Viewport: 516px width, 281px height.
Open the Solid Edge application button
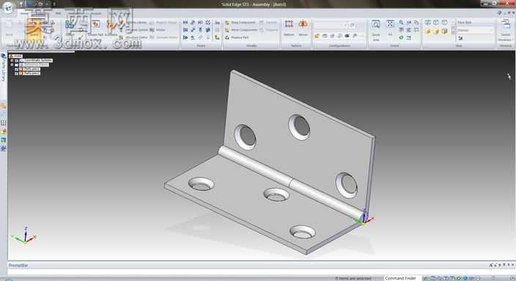(7, 7)
